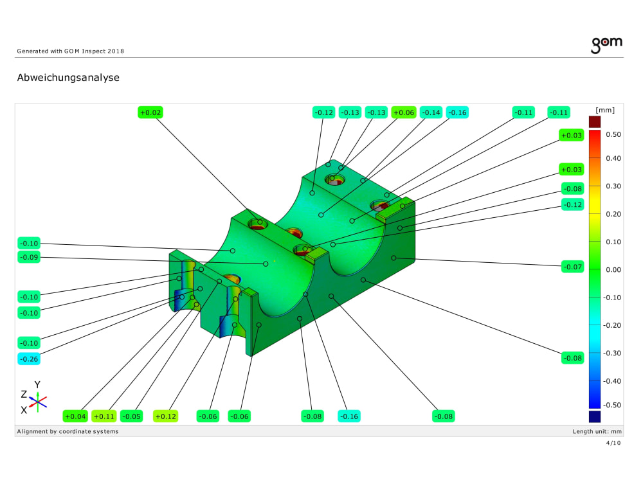Click the -0.40 legend scale value
643x482 pixels.
click(x=612, y=381)
